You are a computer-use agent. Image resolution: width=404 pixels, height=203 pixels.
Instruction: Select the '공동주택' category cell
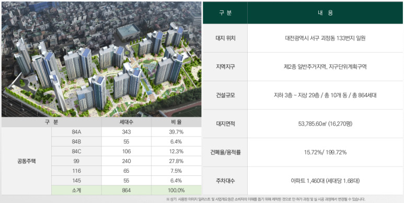[27, 161]
